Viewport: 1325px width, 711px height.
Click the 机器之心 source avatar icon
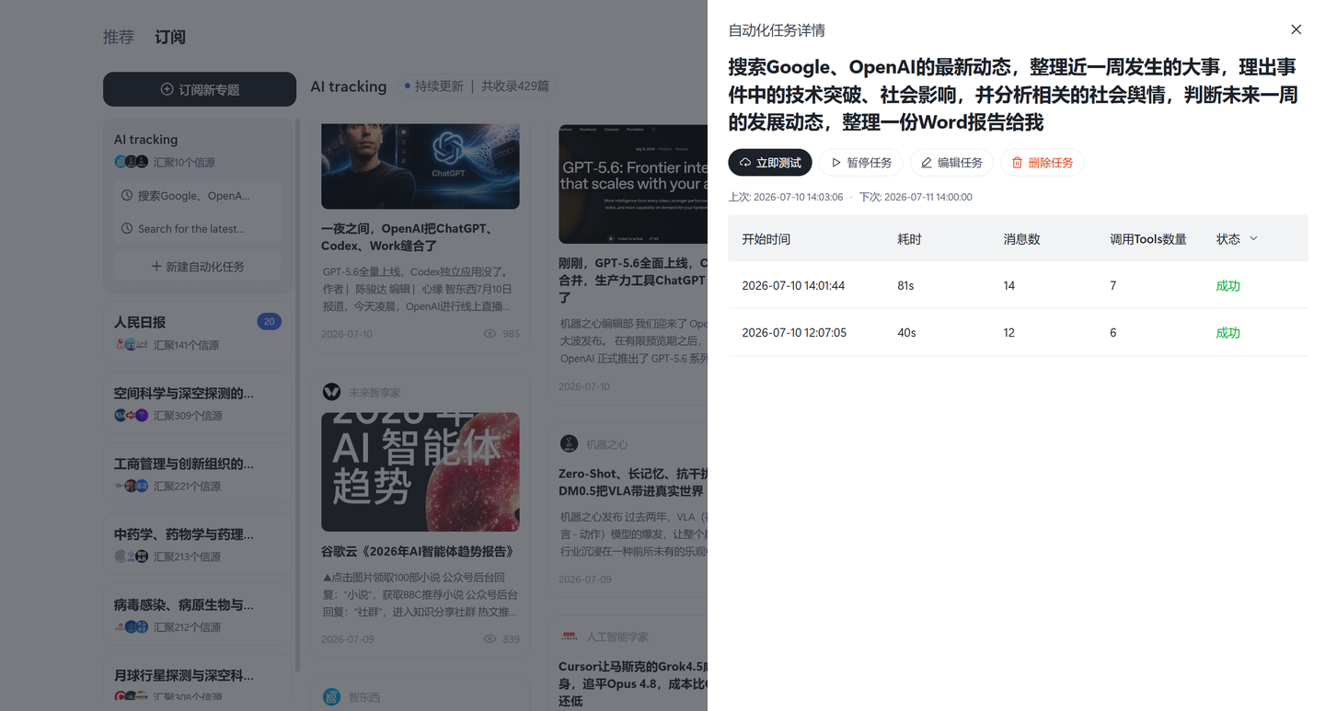point(569,443)
